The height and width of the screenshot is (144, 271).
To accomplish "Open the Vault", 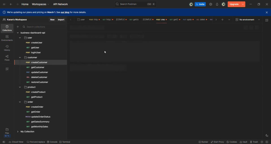I will 243,142.
